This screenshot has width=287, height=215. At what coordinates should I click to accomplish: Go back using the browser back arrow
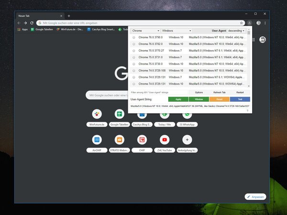pyautogui.click(x=19, y=23)
